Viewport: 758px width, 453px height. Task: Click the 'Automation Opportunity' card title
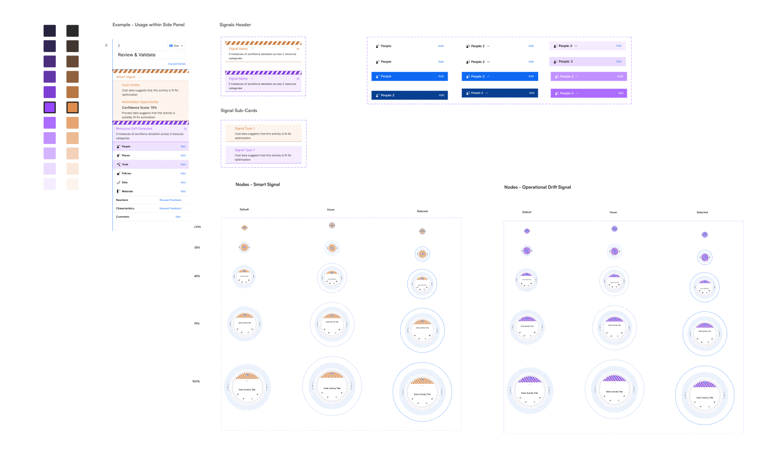coord(140,102)
